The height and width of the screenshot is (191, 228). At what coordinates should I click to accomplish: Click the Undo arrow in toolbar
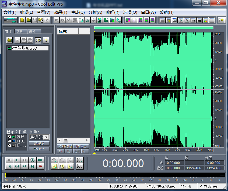56,20
